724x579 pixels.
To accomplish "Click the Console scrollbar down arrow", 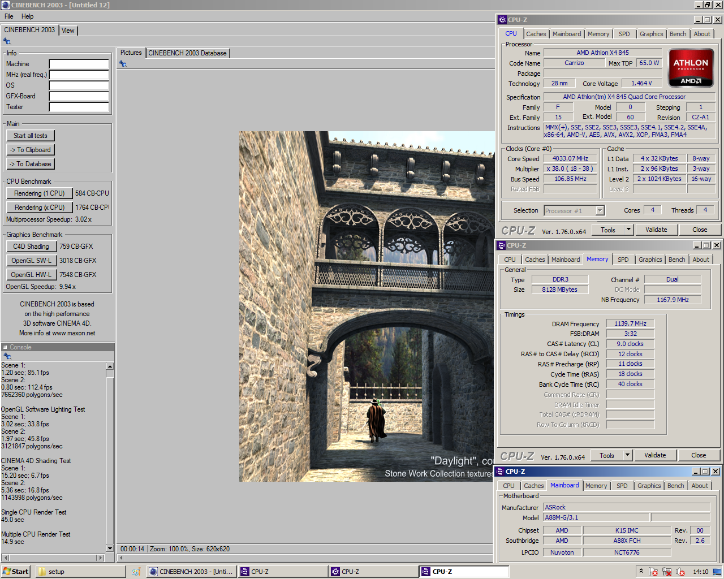I will 110,548.
